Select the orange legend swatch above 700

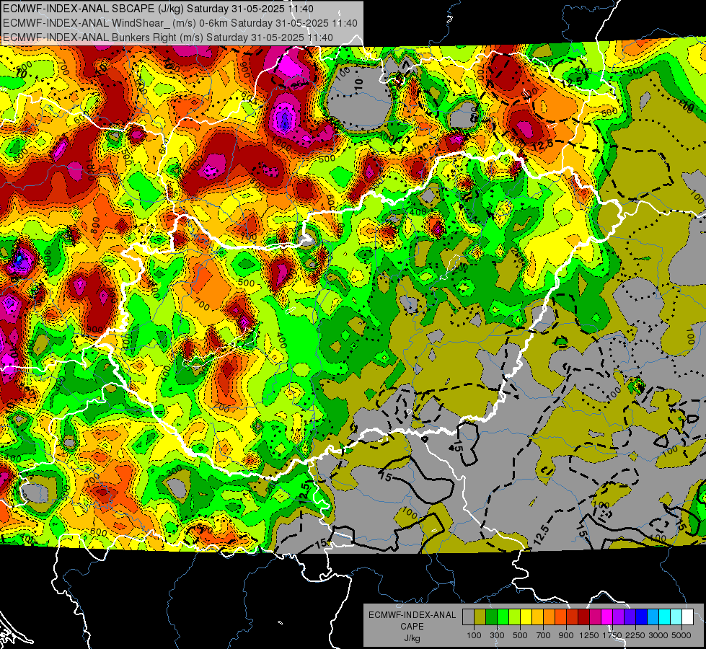(x=550, y=617)
